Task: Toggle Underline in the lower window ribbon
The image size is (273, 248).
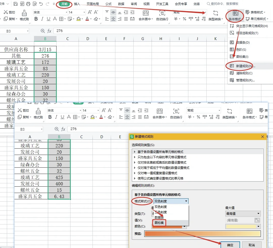Action: [62, 117]
